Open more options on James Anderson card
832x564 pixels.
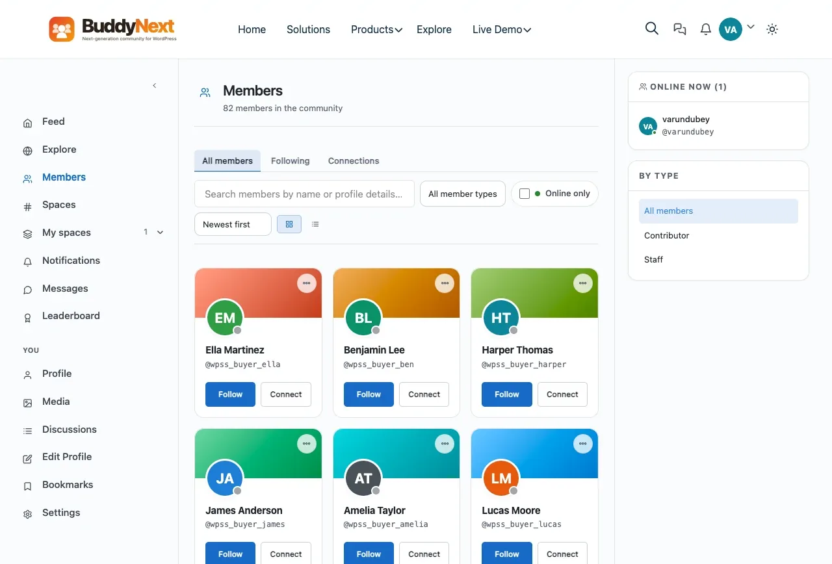tap(307, 444)
